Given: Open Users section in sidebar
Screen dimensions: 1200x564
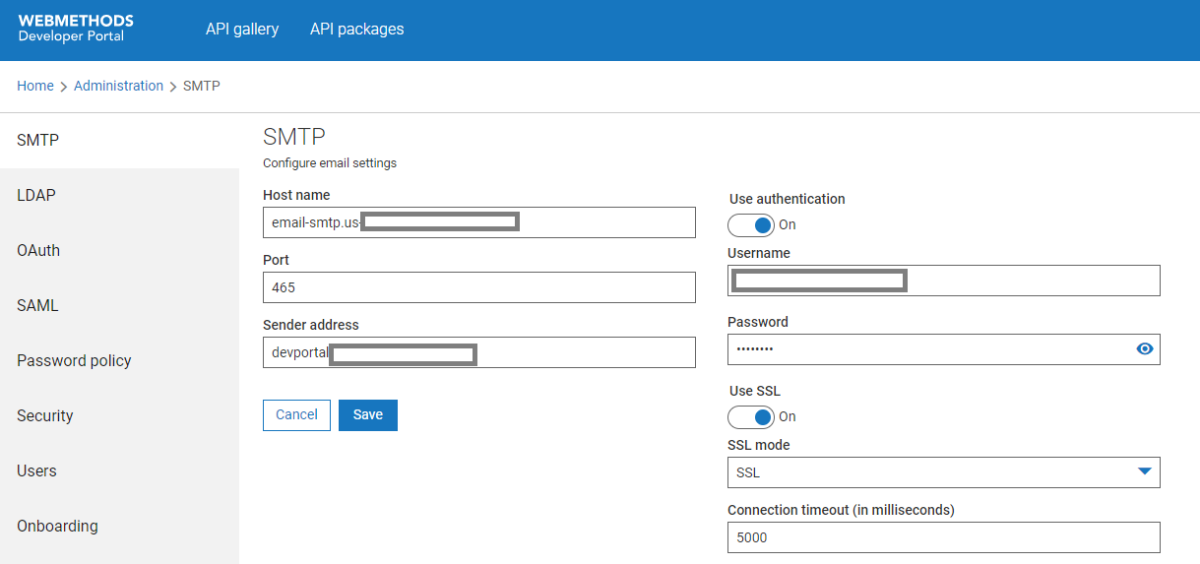Looking at the screenshot, I should tap(36, 471).
